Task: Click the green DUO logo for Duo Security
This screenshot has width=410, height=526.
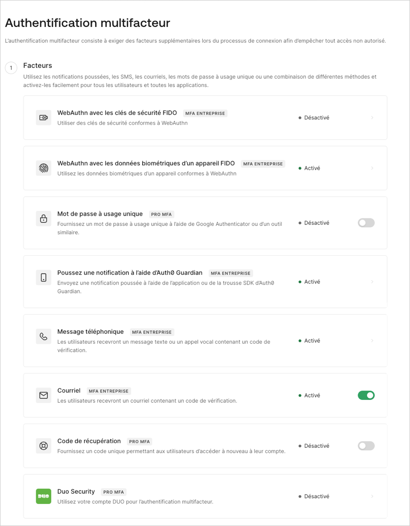Action: click(x=43, y=496)
